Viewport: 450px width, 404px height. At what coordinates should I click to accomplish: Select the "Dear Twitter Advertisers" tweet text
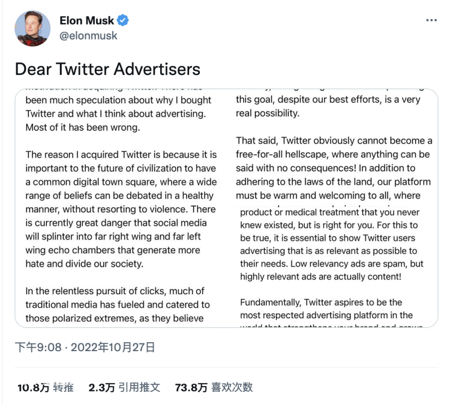click(107, 69)
